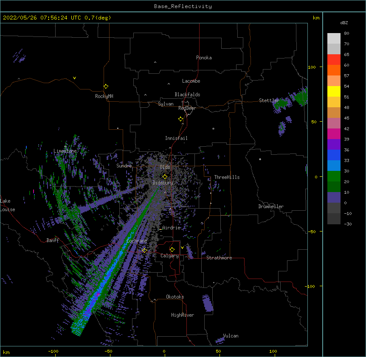Click the Limestone map label
Viewport: 366px width, 357px height.
(65, 151)
